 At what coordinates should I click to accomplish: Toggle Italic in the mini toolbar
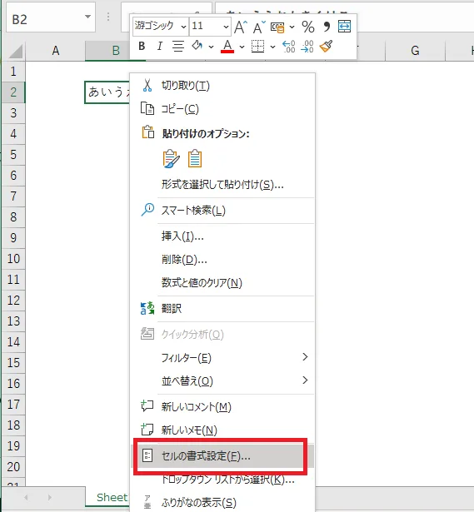click(159, 46)
